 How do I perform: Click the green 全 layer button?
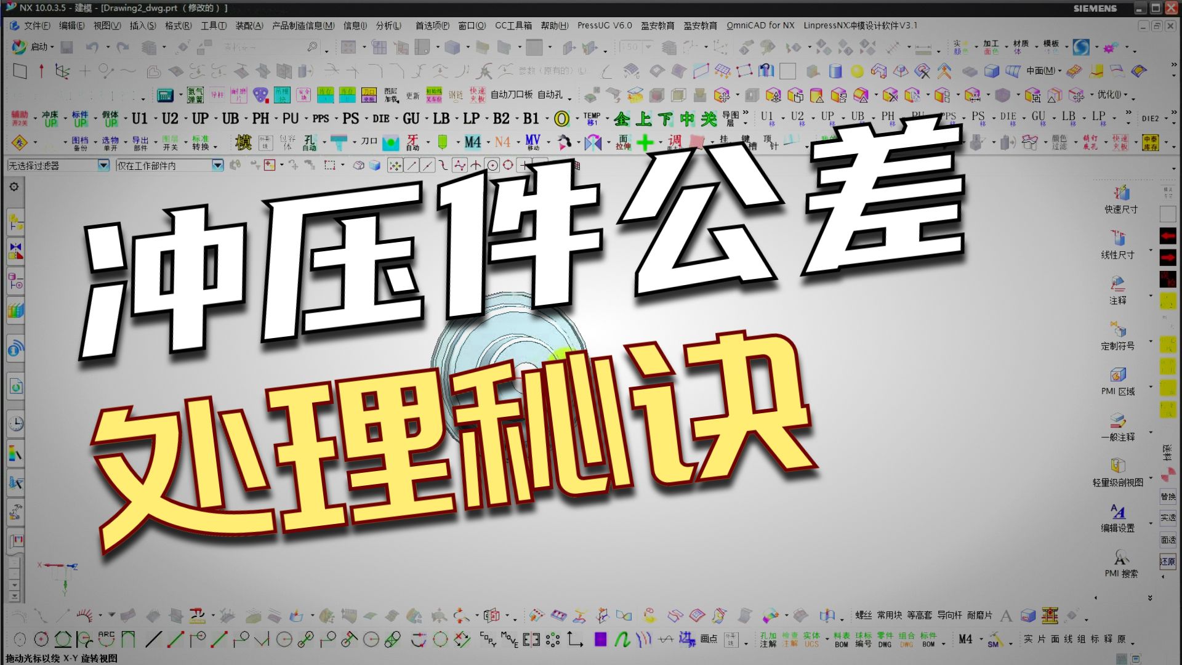click(622, 118)
